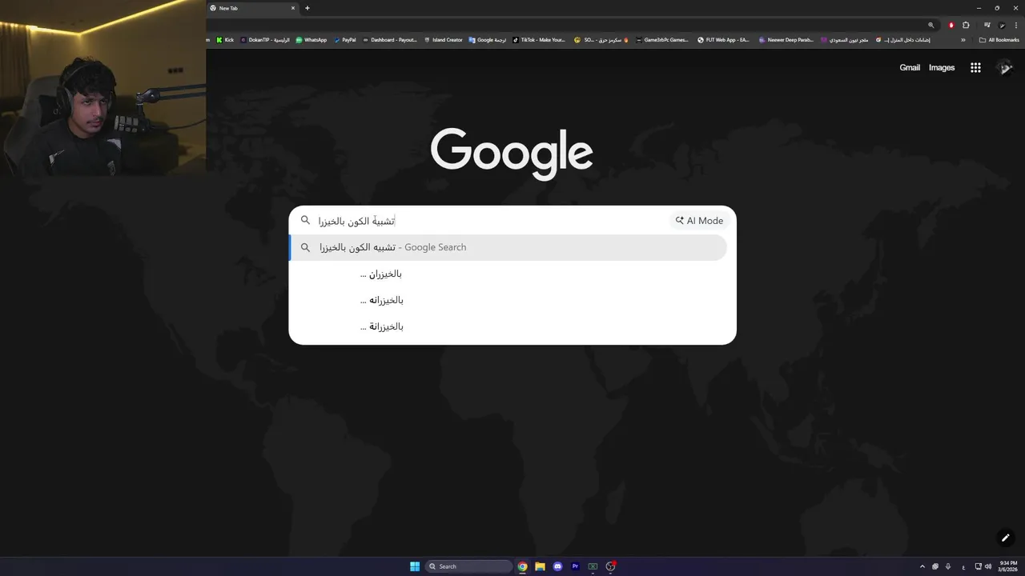Open the Neewer Deep Parab bookmark
Viewport: 1025px width, 576px height.
[786, 40]
